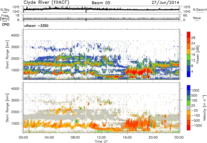Click the '24' label on Power color bar
The width and height of the screenshot is (207, 143).
(193, 43)
